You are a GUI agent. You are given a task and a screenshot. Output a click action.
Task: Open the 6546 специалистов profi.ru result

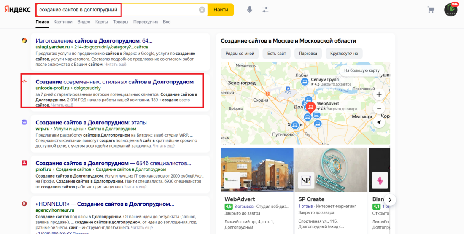[x=113, y=163]
